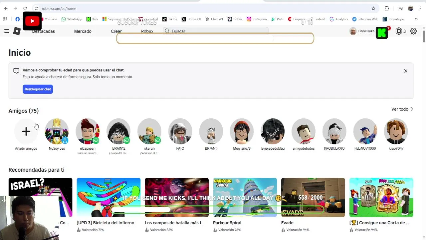Open the Crear tab
The height and width of the screenshot is (240, 426).
[116, 31]
